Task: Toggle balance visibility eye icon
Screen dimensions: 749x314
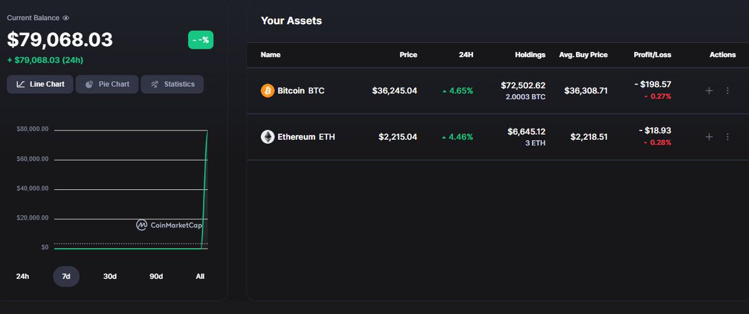Action: point(66,18)
